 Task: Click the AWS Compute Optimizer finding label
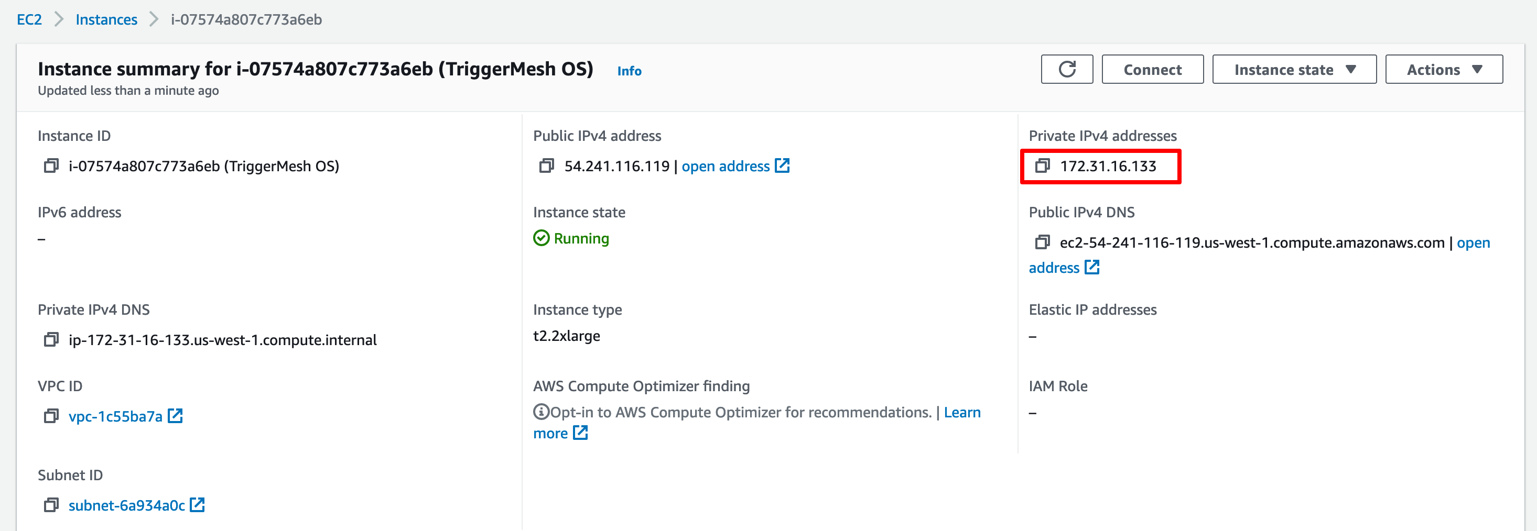click(x=642, y=385)
